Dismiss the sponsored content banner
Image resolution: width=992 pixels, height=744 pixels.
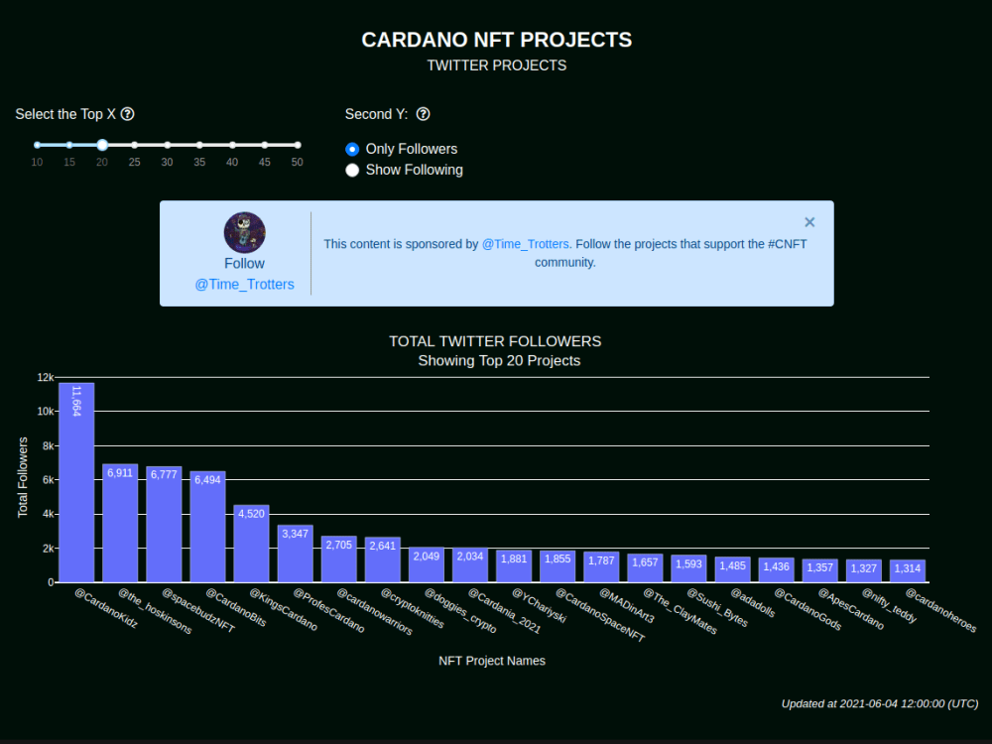[x=809, y=222]
